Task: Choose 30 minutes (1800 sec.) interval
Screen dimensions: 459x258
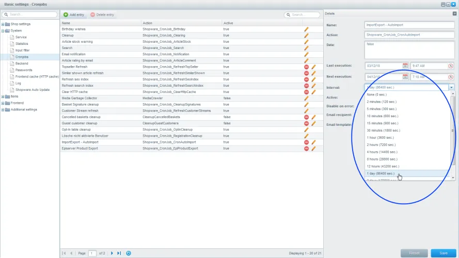Action: pyautogui.click(x=407, y=131)
